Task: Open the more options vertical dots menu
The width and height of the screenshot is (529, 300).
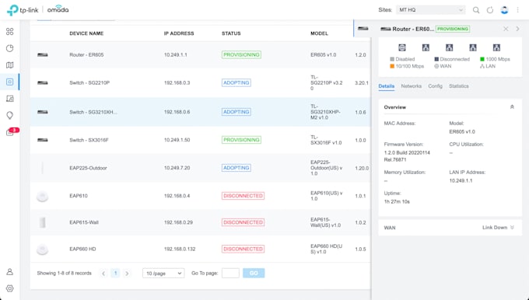Action: pos(518,10)
